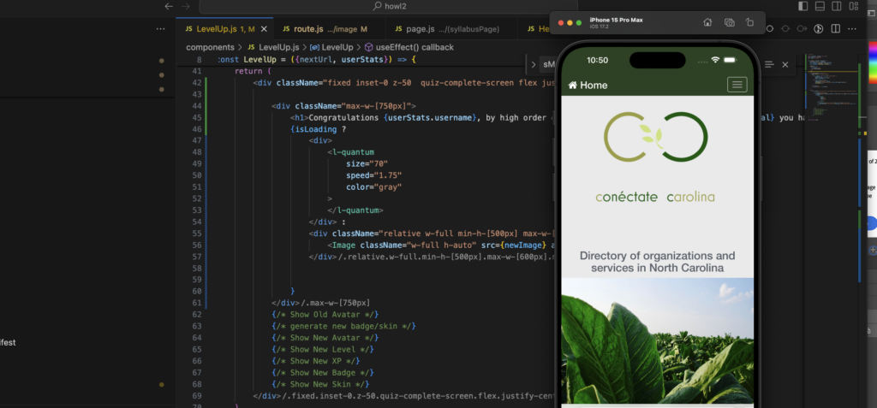877x408 pixels.
Task: Click the return statement on line 41
Action: tap(253, 71)
